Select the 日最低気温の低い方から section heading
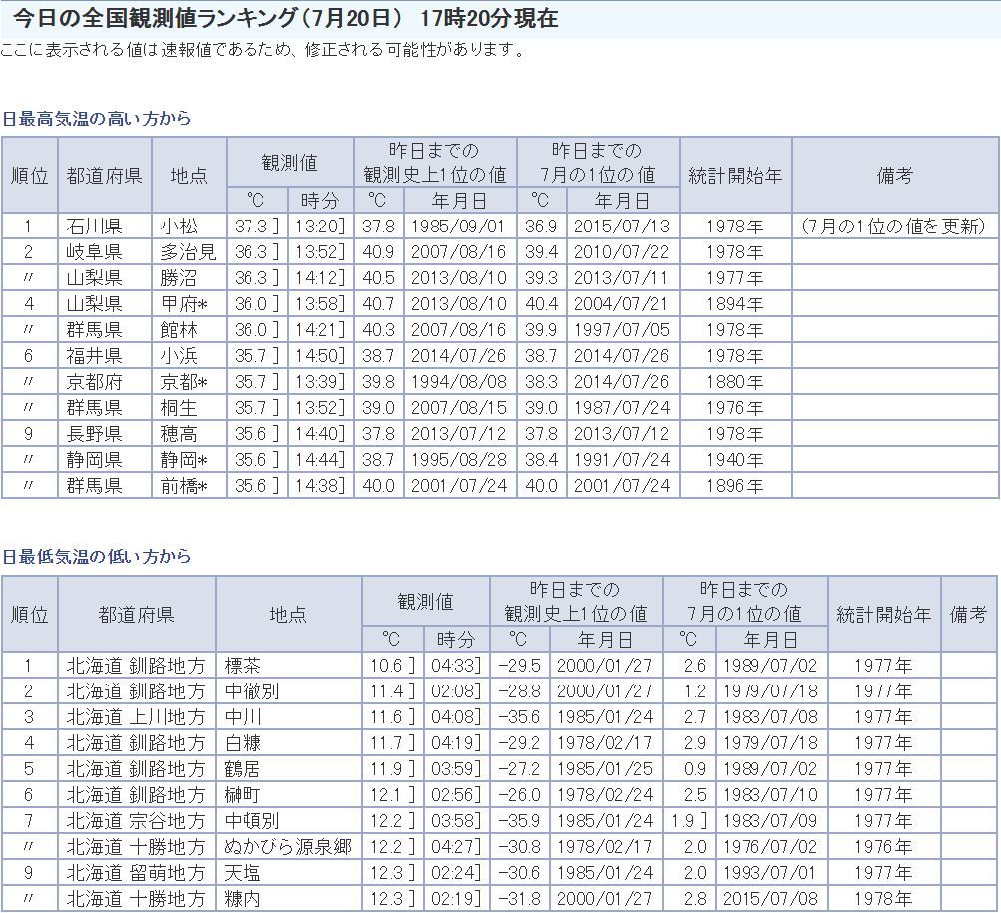 point(97,557)
